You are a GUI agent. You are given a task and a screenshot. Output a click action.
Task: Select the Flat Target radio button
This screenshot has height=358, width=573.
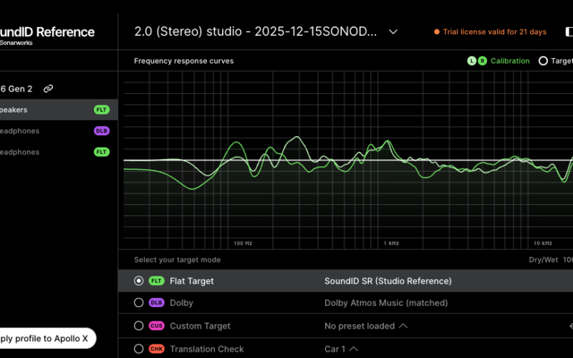(x=138, y=281)
